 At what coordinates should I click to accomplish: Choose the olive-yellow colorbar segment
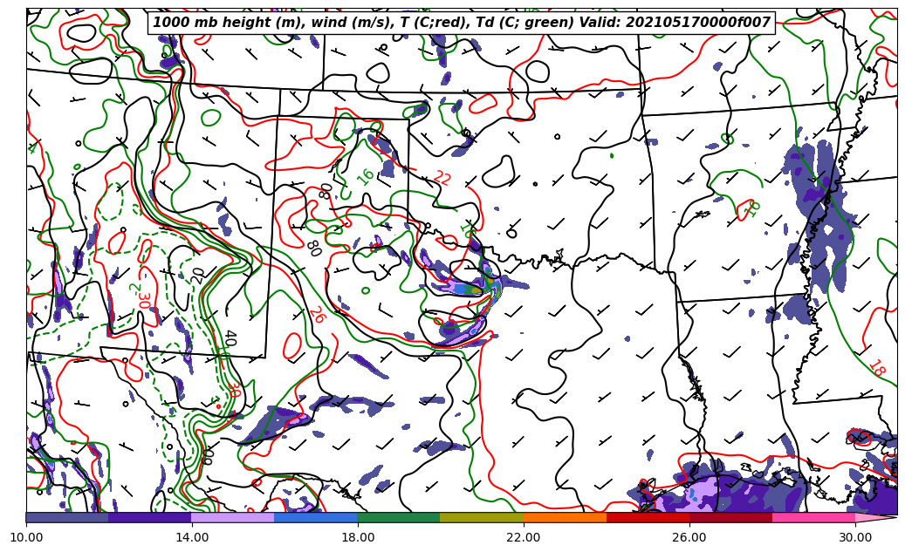point(481,517)
